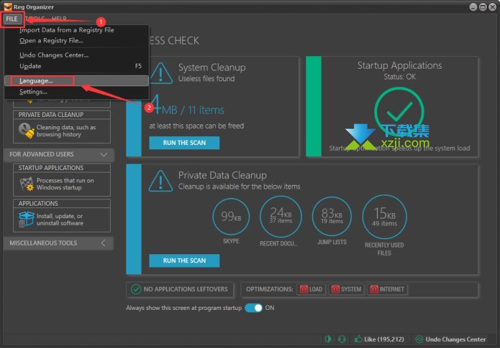
Task: Click the Like thumbs-up icon in status bar
Action: [x=358, y=339]
